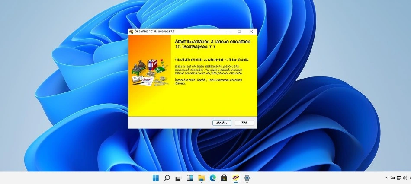Screen dimensions: 411x184
Task: Click the network tray icon
Action: pos(399,178)
